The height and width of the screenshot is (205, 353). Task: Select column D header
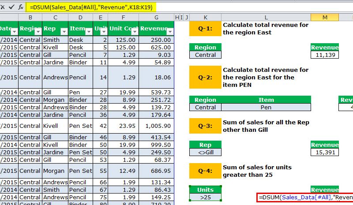[x=80, y=17]
